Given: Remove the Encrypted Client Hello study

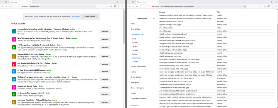Looking at the screenshot, I should tap(105, 102).
